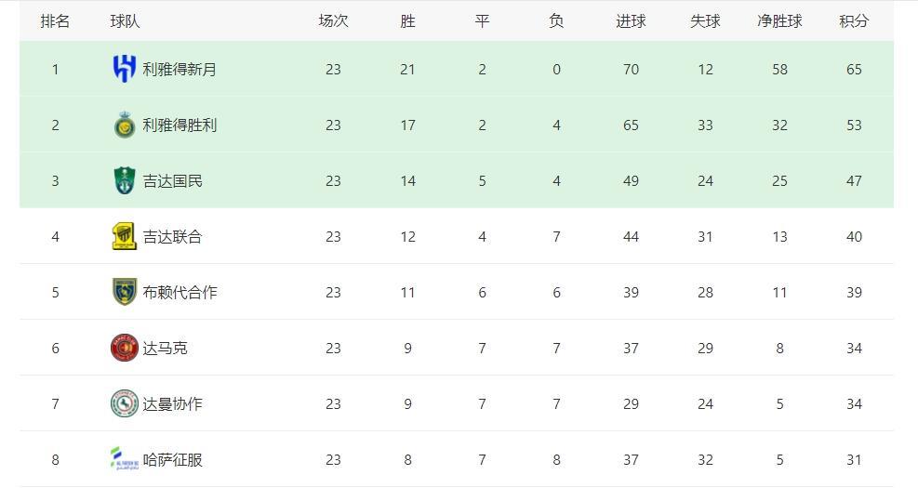Screen dimensions: 918x488
Task: Click 利雅得新月's 65 points cell
Action: pyautogui.click(x=854, y=69)
